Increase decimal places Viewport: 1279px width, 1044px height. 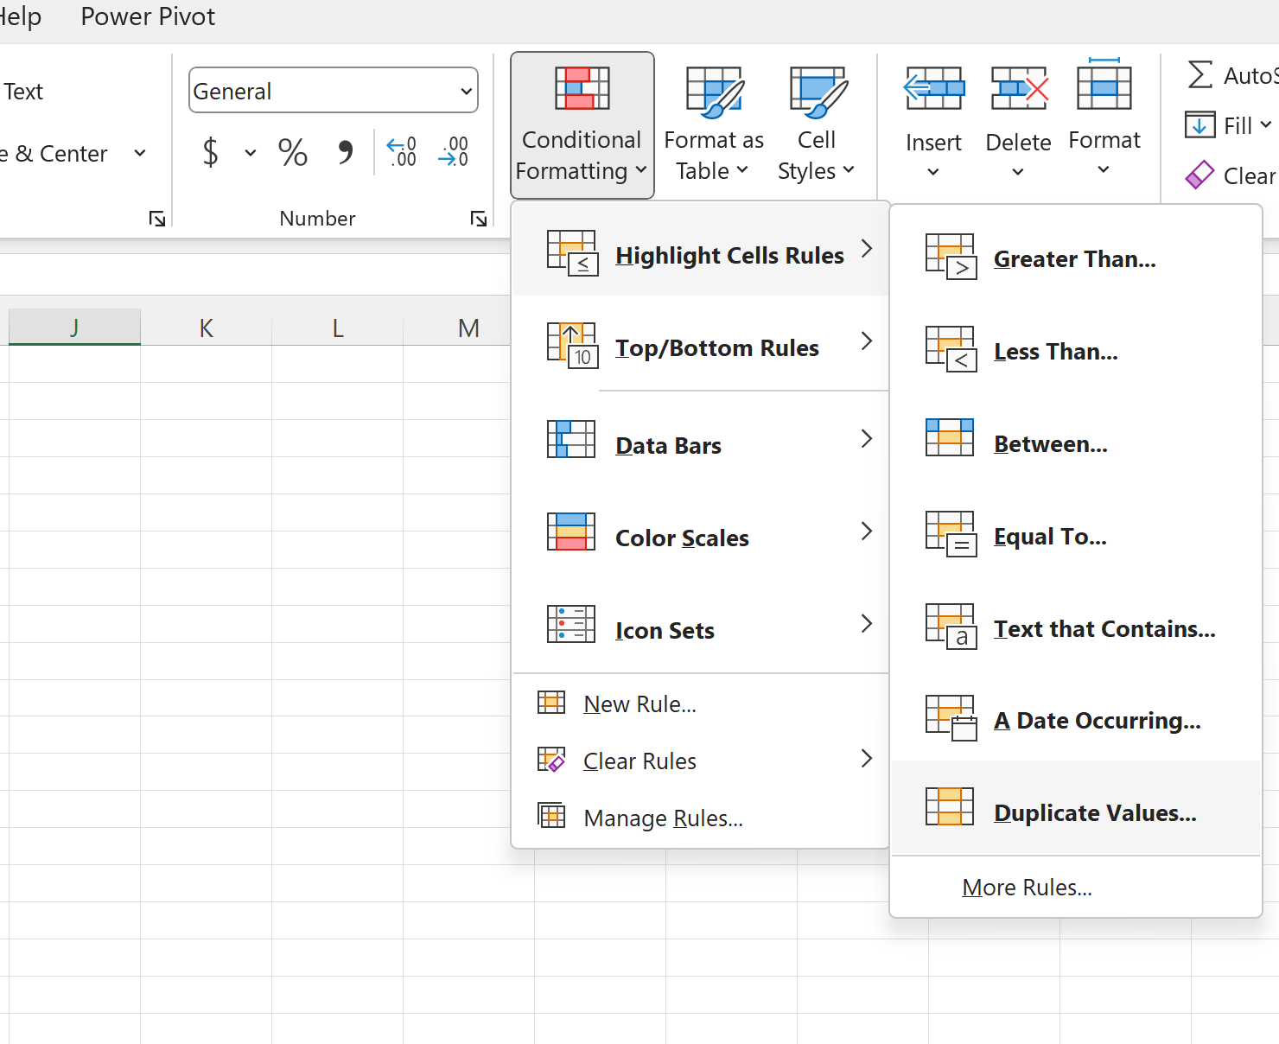(401, 153)
